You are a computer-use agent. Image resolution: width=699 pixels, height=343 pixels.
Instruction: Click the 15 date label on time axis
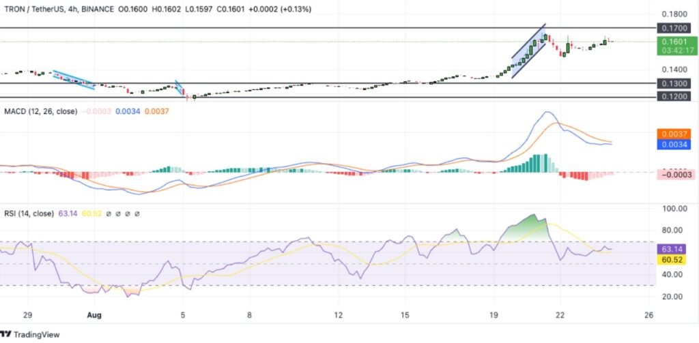(405, 315)
